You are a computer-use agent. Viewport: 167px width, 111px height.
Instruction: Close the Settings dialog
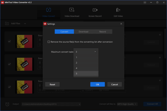[121, 24]
